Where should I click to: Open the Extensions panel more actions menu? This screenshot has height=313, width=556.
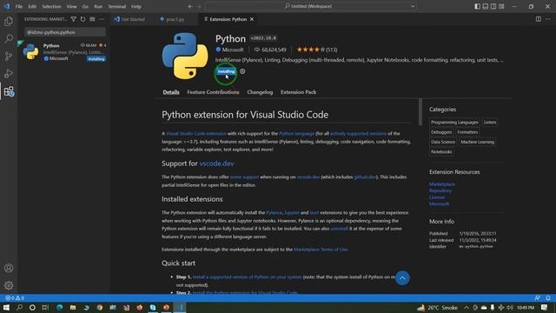point(102,19)
